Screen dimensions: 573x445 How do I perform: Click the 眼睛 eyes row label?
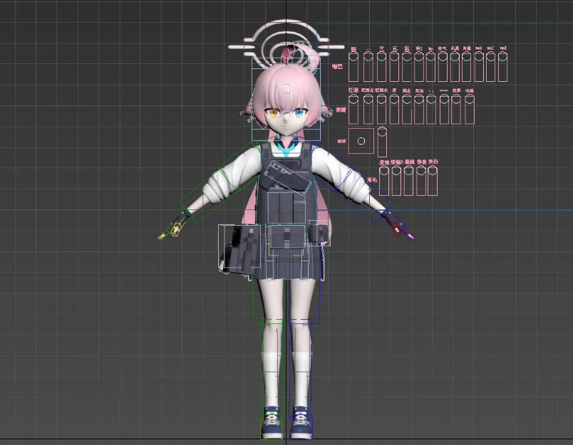point(341,110)
